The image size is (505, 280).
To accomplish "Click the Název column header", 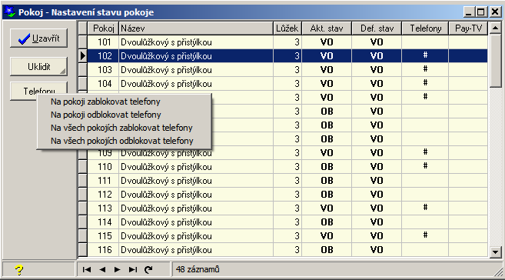I will click(x=196, y=28).
